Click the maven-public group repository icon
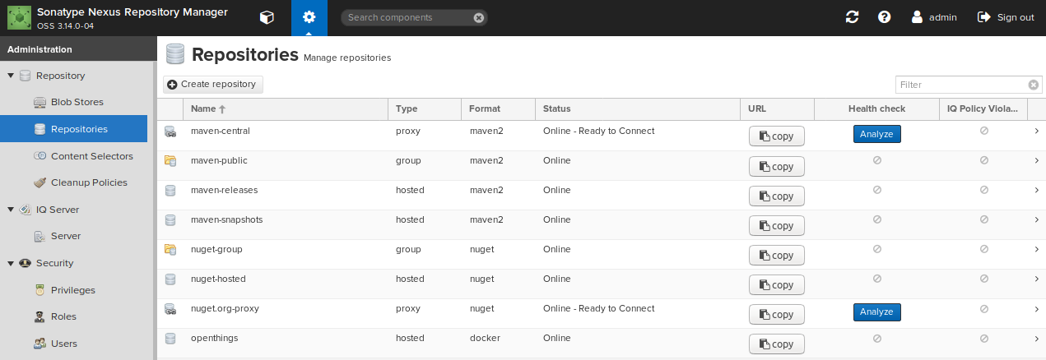Viewport: 1046px width, 360px height. (x=170, y=161)
